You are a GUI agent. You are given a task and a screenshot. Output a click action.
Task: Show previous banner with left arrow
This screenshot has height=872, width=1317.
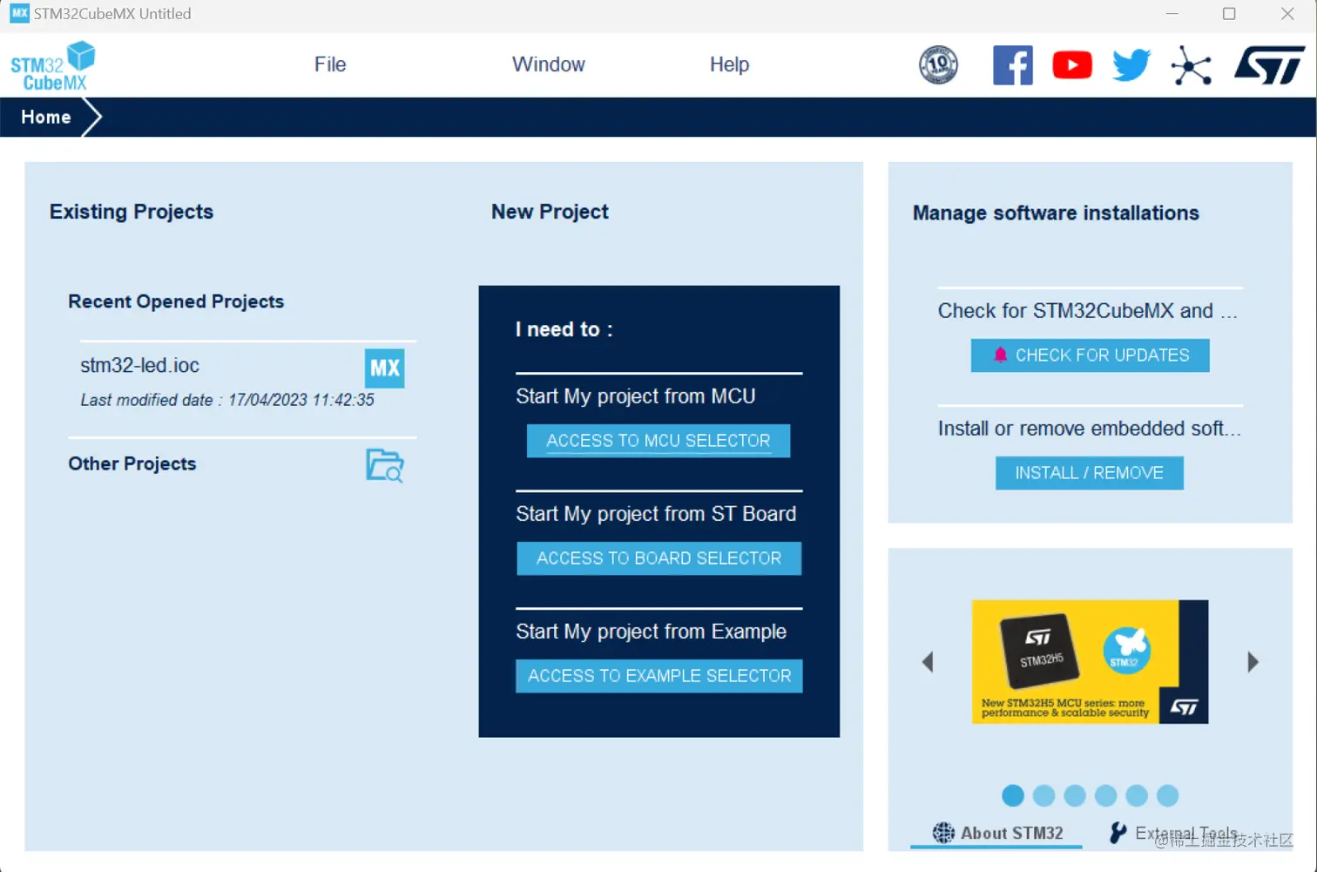[928, 662]
